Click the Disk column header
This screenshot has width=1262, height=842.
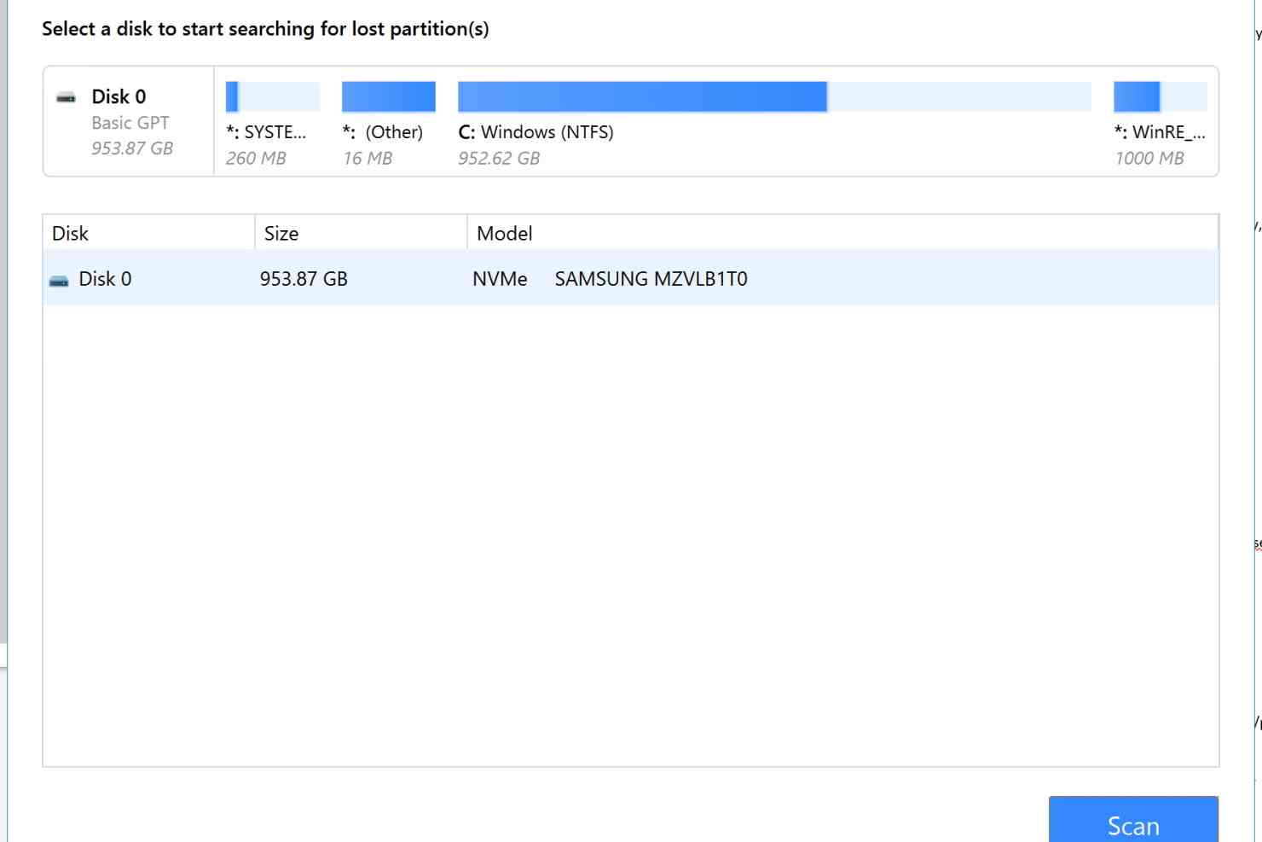[x=148, y=233]
